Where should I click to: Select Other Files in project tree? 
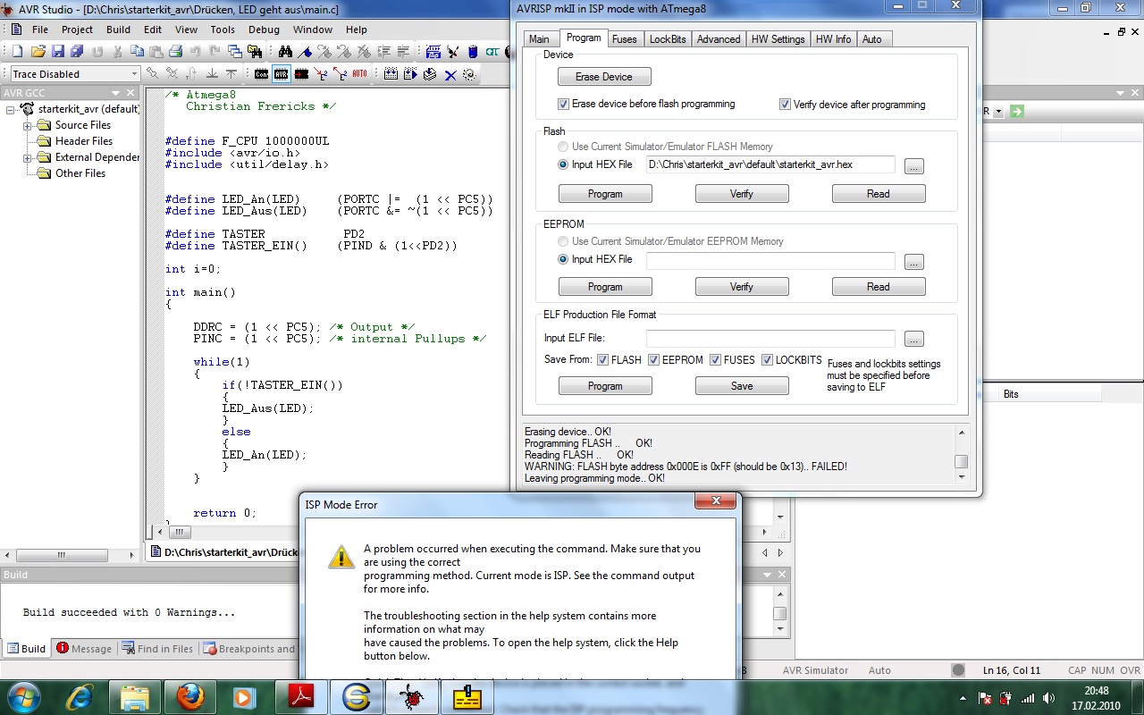pyautogui.click(x=80, y=173)
